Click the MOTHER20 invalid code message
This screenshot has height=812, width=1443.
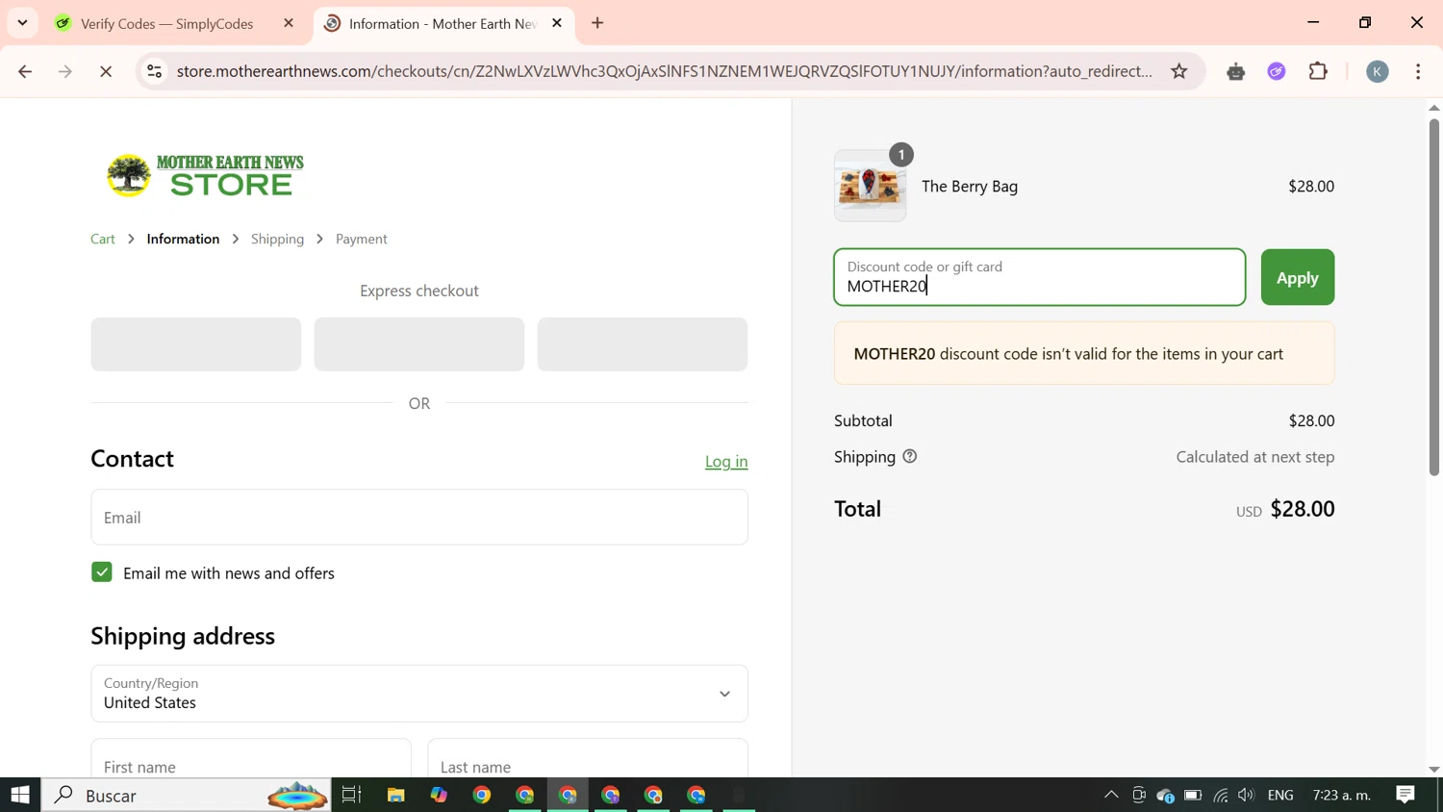pos(1084,353)
